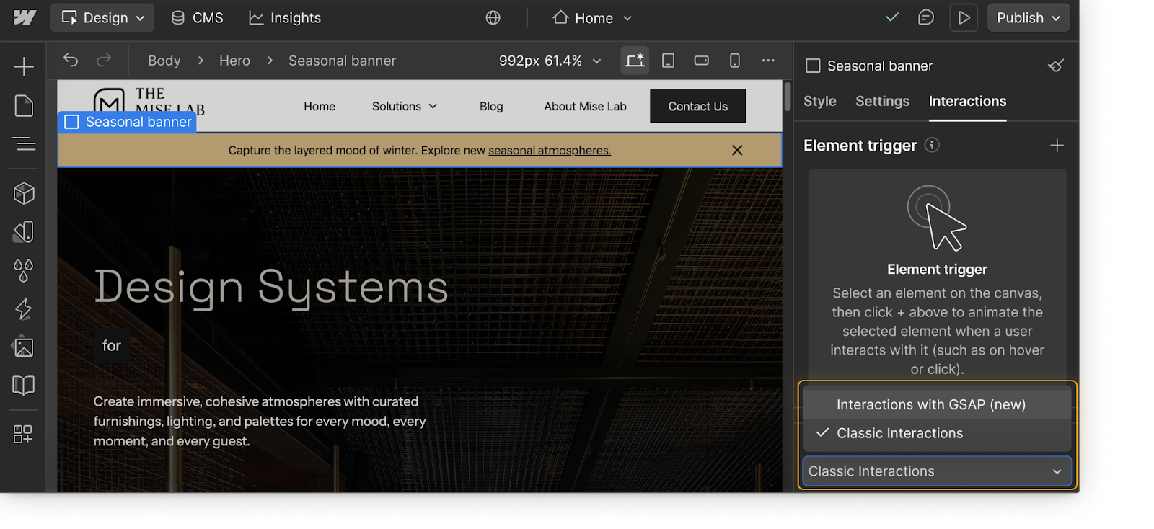Click the seasonal atmospheres link
The image size is (1154, 529).
tap(550, 150)
